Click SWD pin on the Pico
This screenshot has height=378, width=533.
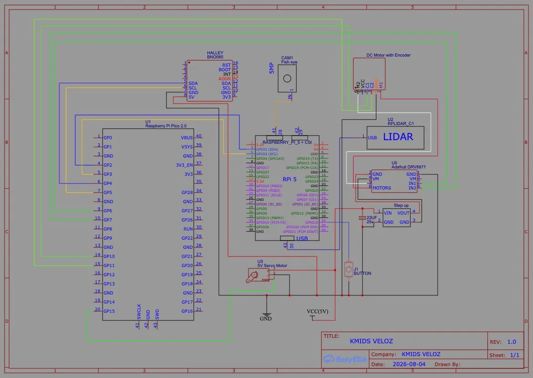pos(157,315)
